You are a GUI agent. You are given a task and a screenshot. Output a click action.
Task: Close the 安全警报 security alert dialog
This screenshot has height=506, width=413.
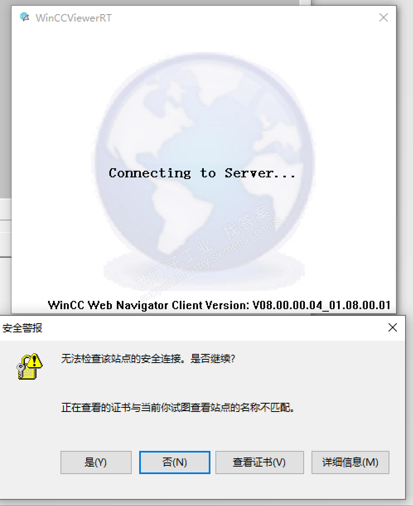(393, 328)
